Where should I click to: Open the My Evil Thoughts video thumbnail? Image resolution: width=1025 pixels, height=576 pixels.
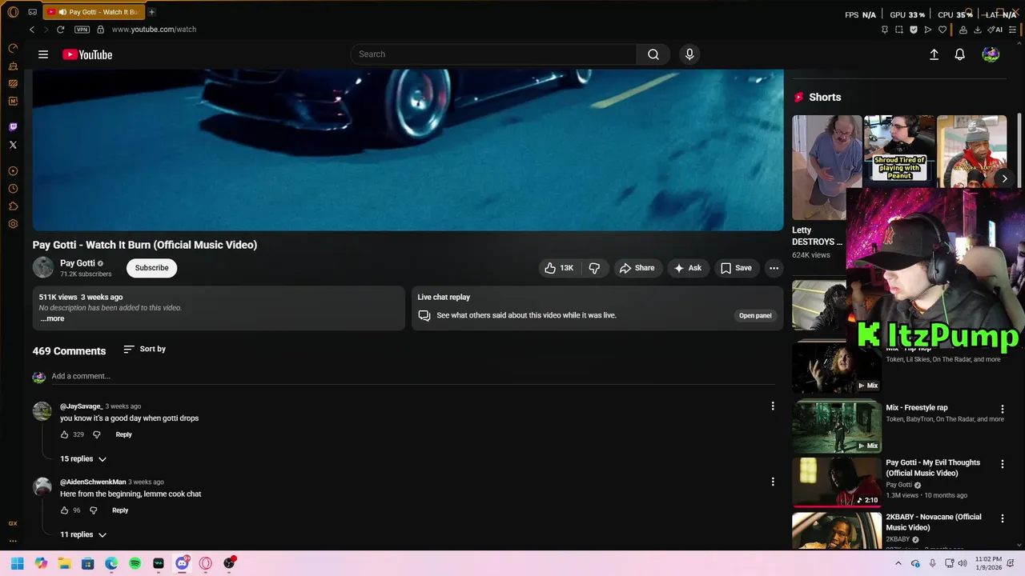pos(837,482)
